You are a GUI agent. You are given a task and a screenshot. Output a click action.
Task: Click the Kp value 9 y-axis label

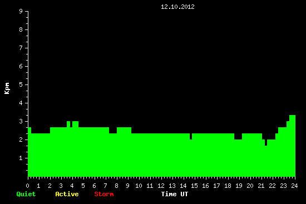[x=21, y=11]
